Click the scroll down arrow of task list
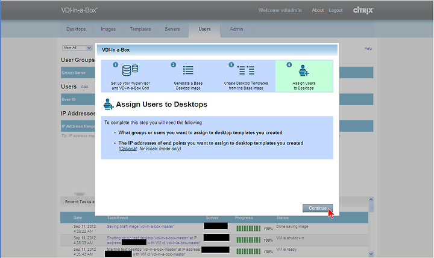 tap(371, 254)
